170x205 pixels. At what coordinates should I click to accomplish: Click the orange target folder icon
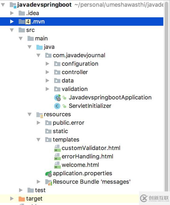(22, 199)
